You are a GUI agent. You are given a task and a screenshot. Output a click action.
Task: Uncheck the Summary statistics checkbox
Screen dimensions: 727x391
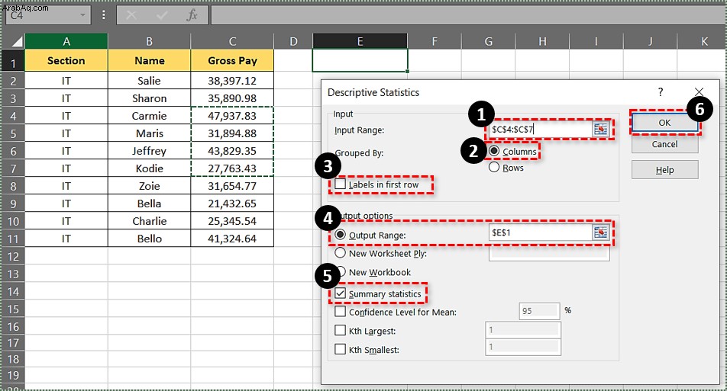click(x=341, y=293)
